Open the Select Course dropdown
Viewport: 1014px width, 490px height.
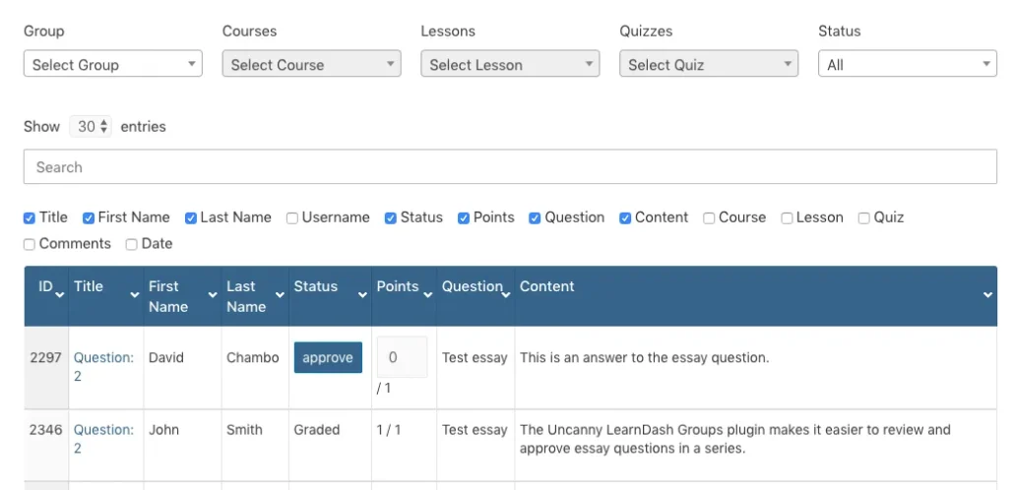click(x=311, y=65)
